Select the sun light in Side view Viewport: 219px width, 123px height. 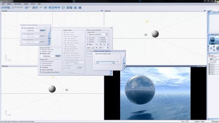[147, 22]
